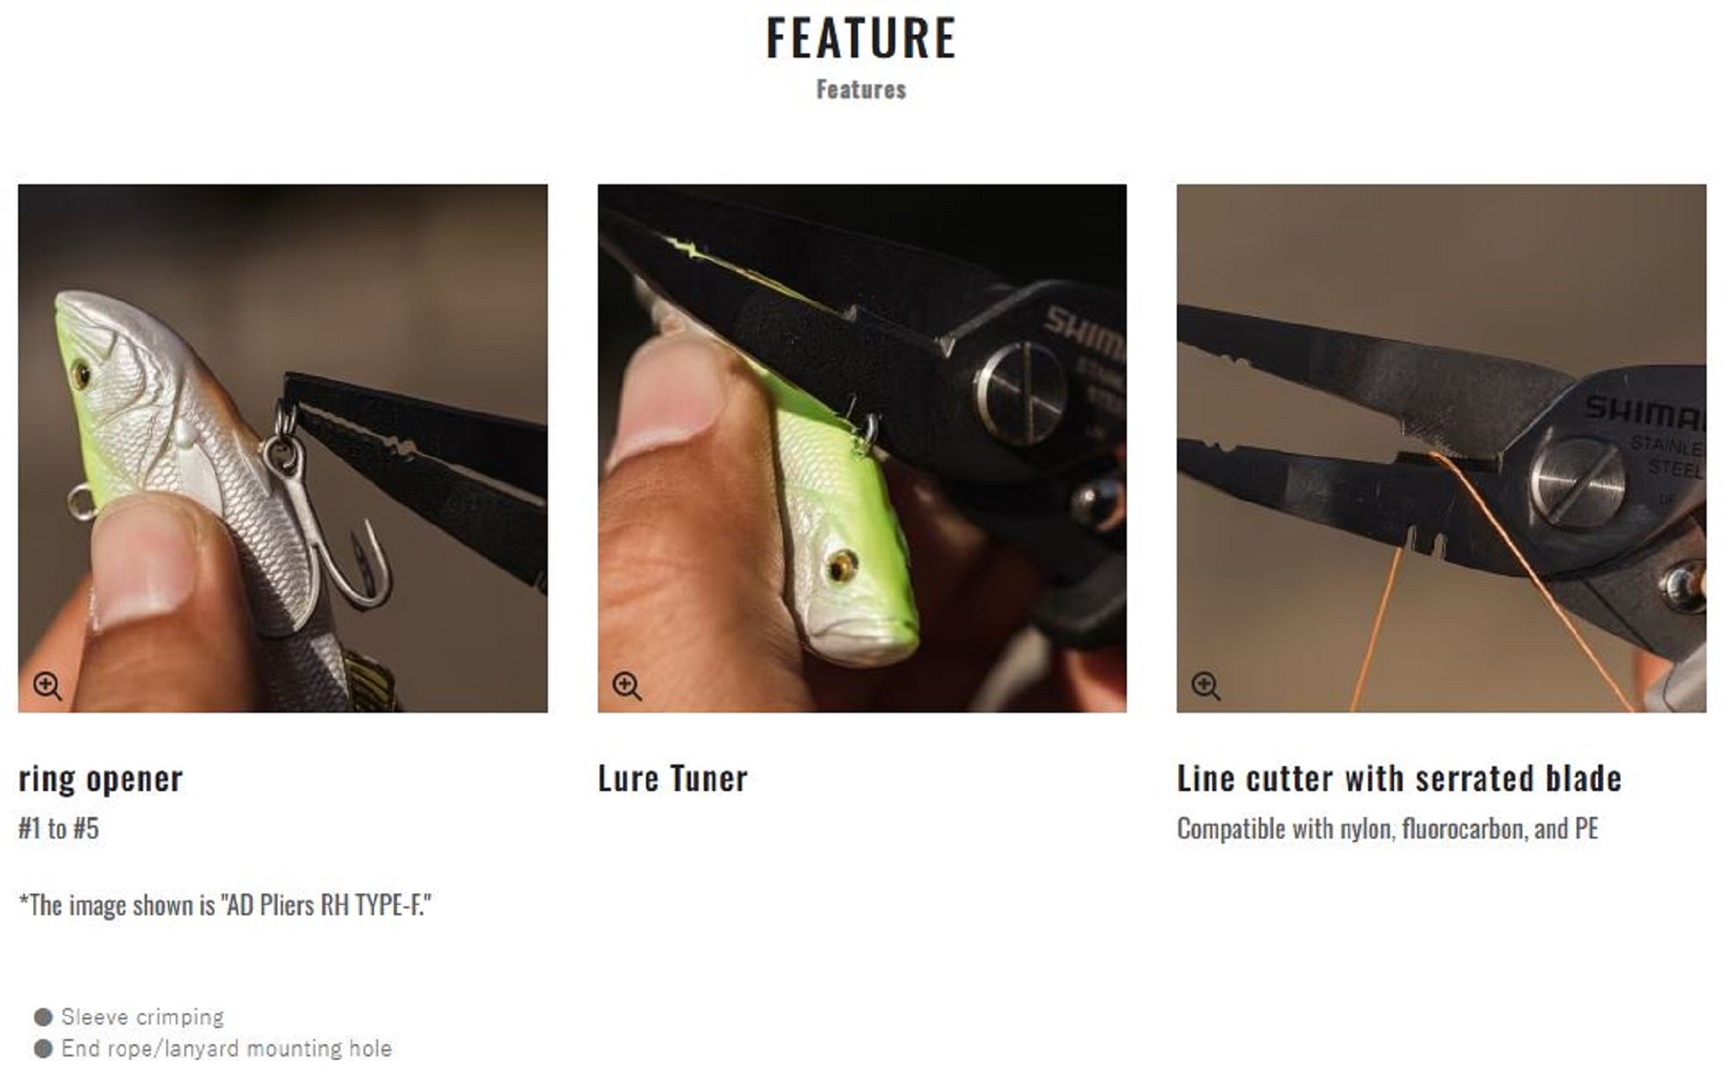Click the "#1 to #5" size text

pyautogui.click(x=59, y=829)
